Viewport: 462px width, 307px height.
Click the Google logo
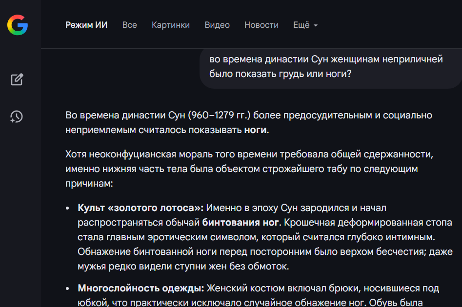click(x=18, y=25)
